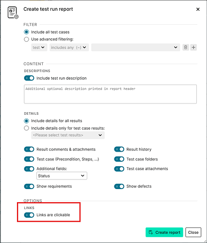Image resolution: width=207 pixels, height=243 pixels.
Task: Focus the additional optional description text area
Action: 111,94
